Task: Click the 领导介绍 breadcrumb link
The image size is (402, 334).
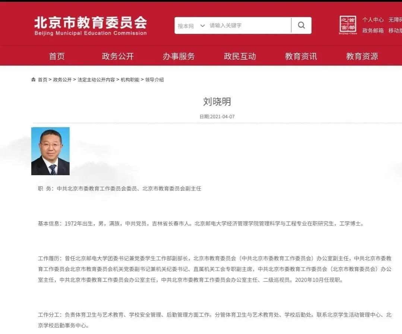Action: click(x=155, y=80)
